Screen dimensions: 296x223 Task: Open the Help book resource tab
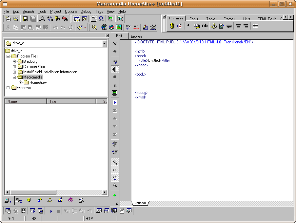[70, 200]
